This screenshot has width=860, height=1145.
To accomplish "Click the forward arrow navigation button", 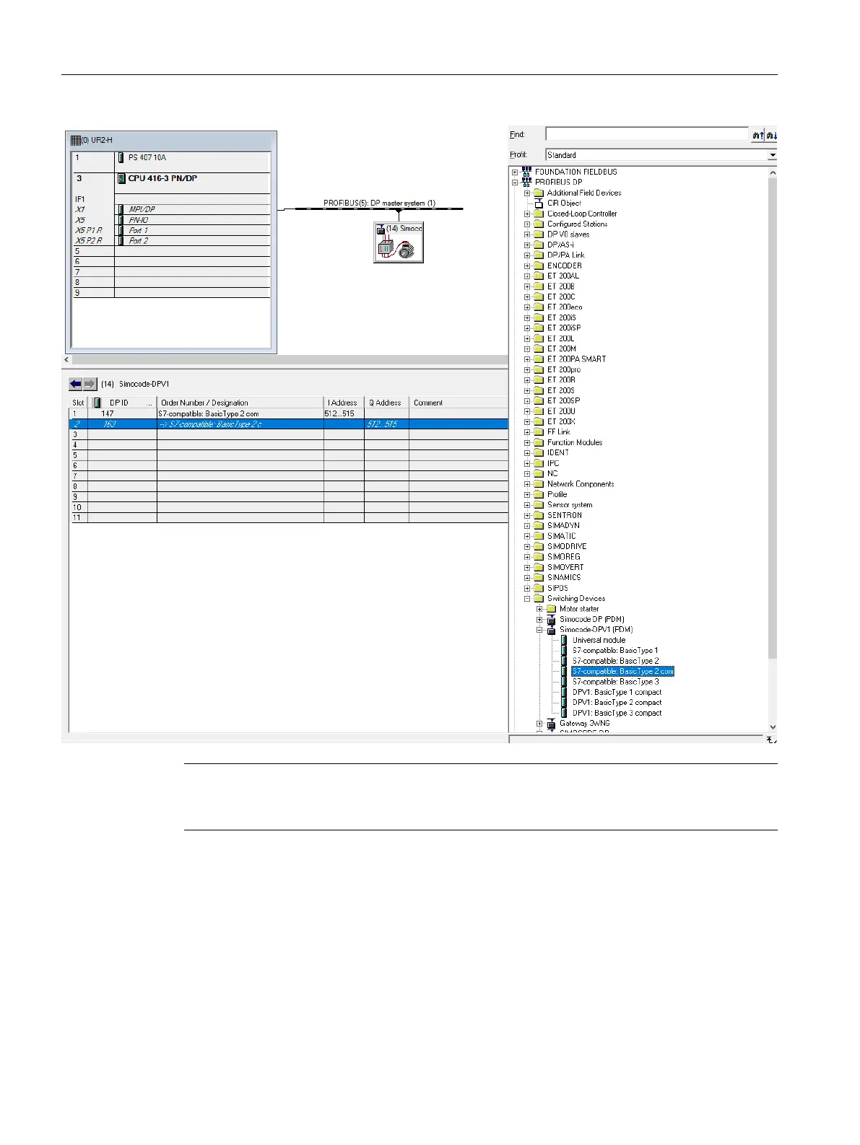I will 90,384.
